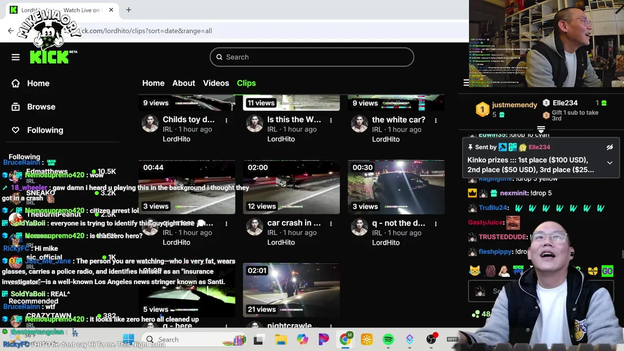Viewport: 624px width, 351px height.
Task: Open Task View from the taskbar
Action: click(x=258, y=339)
